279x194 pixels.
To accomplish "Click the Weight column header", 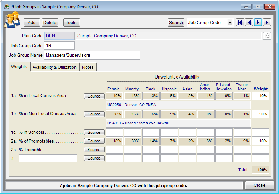I will point(260,89).
